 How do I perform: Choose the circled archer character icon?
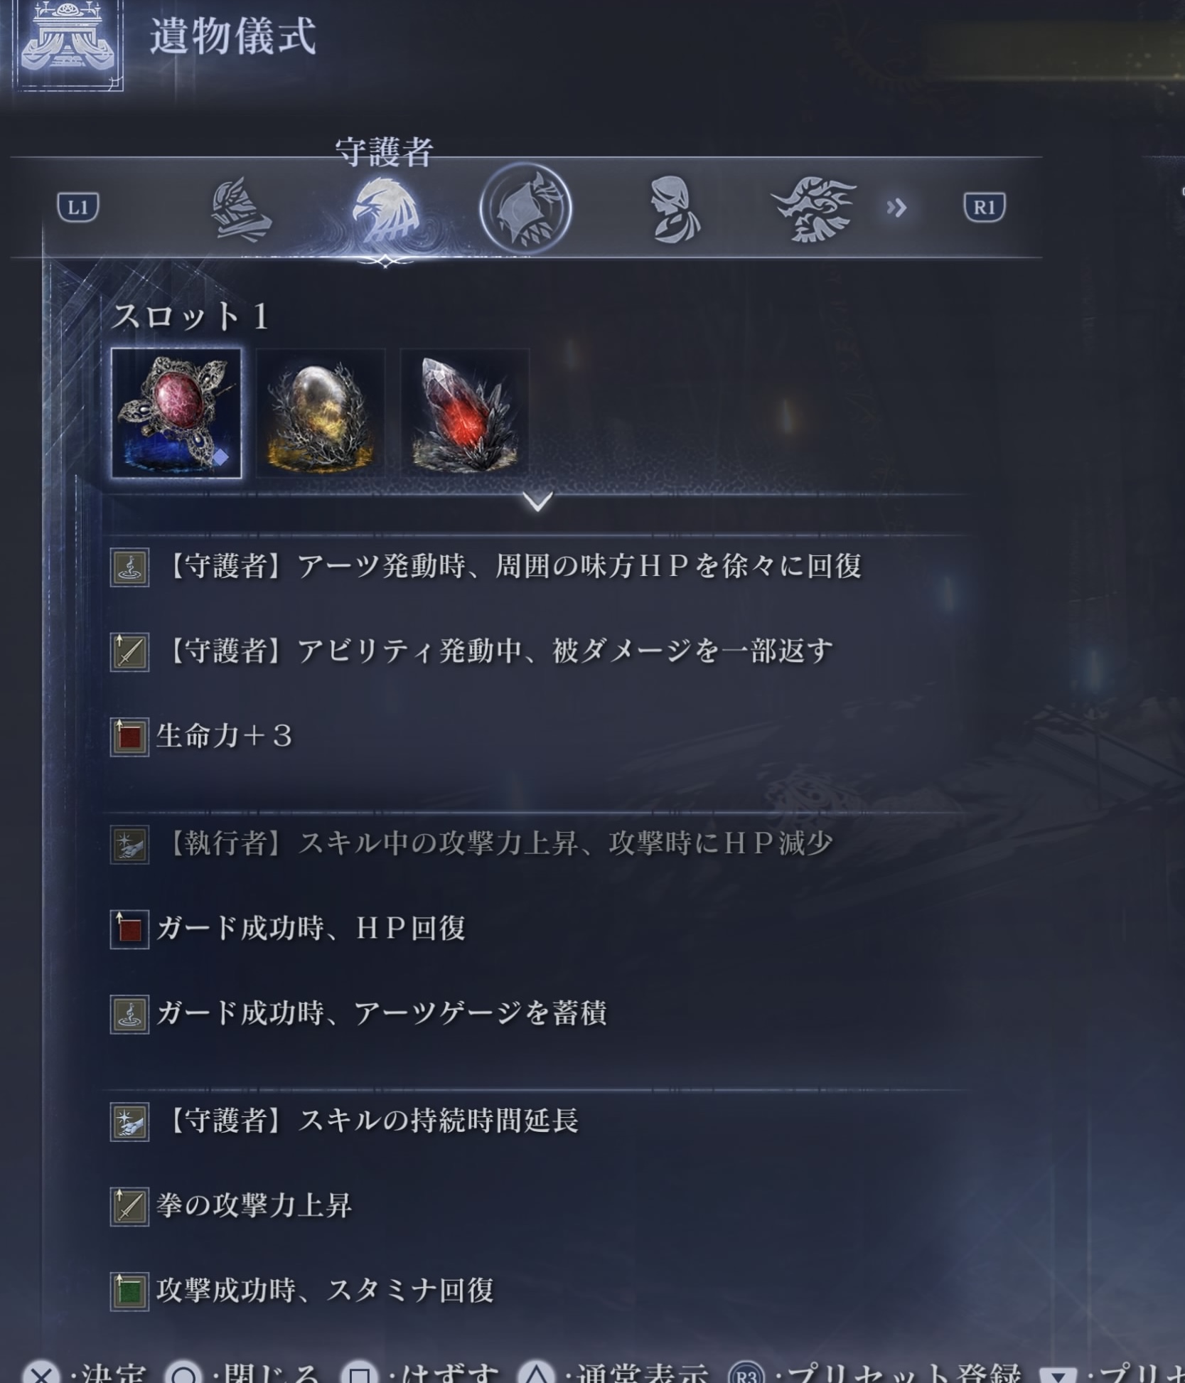pyautogui.click(x=525, y=208)
